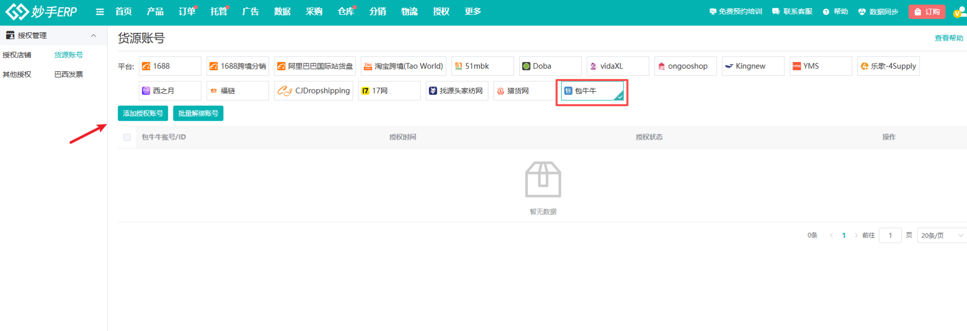
Task: Pick 找源头家纺网 platform
Action: 457,91
